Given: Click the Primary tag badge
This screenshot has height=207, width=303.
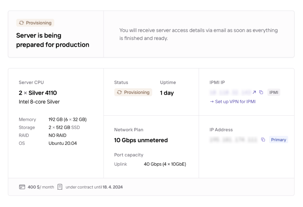Looking at the screenshot, I should tap(279, 140).
